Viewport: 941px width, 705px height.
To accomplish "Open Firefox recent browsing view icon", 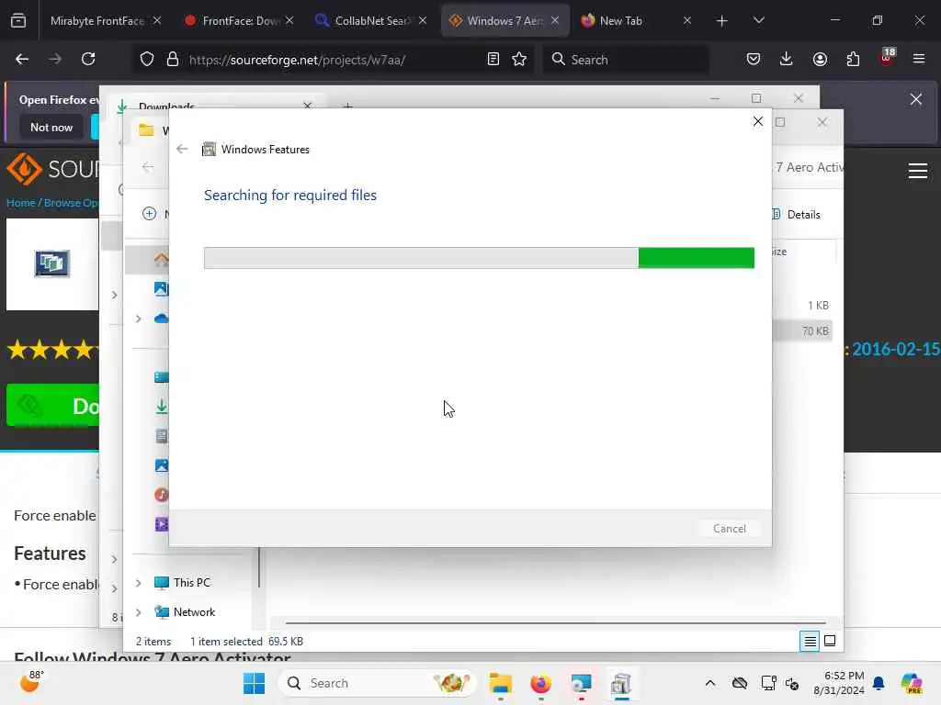I will pos(18,21).
